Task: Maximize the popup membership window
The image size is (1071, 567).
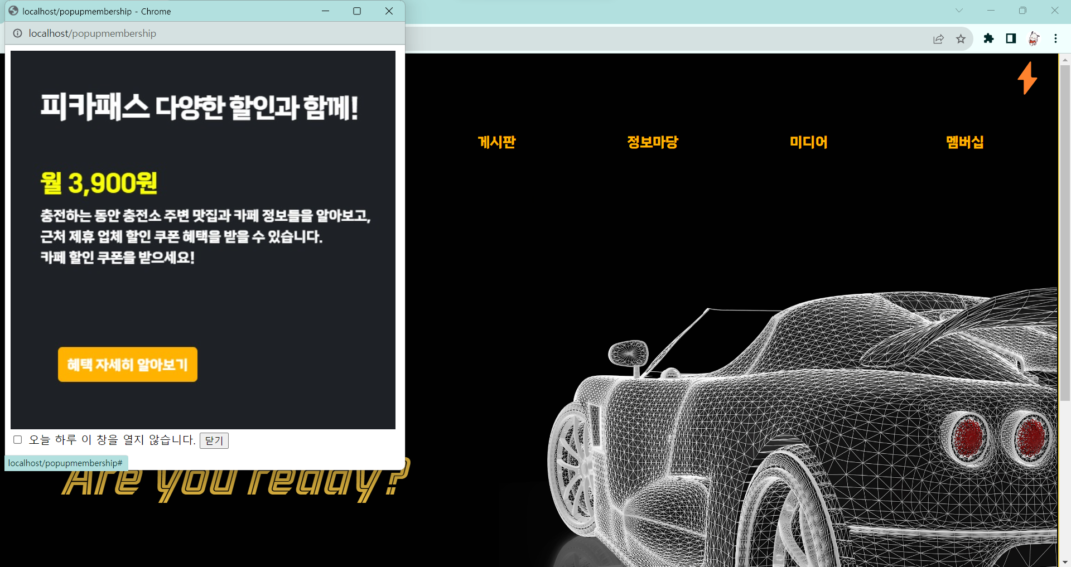Action: coord(357,11)
